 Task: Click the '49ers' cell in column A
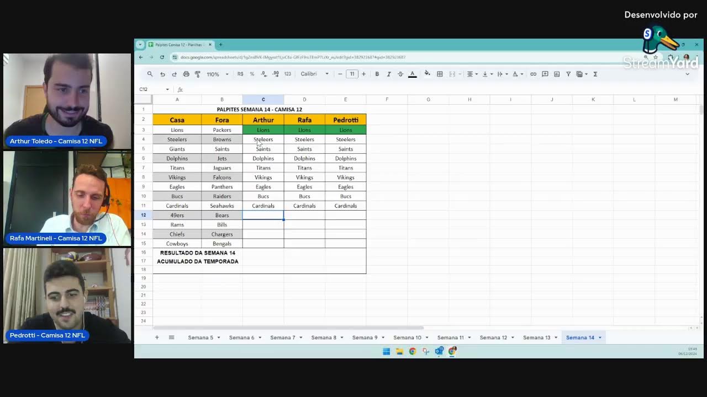click(x=177, y=215)
